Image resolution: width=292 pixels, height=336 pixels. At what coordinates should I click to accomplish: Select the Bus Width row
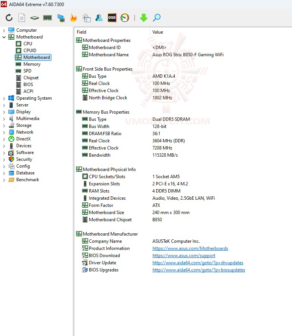(x=183, y=126)
